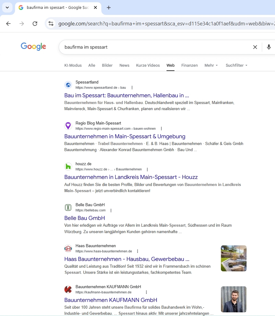Reload the page with the refresh icon
This screenshot has height=316, width=275.
35,24
